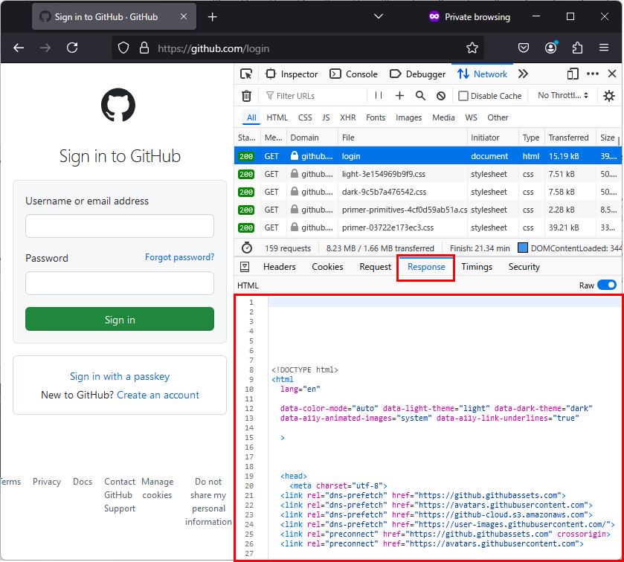Toggle responsive design mode icon
This screenshot has height=562, width=624.
(573, 74)
